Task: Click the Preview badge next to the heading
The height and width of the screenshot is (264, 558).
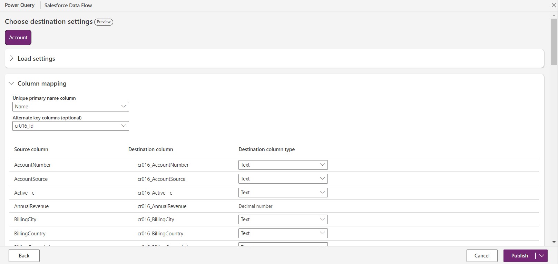Action: pos(104,22)
